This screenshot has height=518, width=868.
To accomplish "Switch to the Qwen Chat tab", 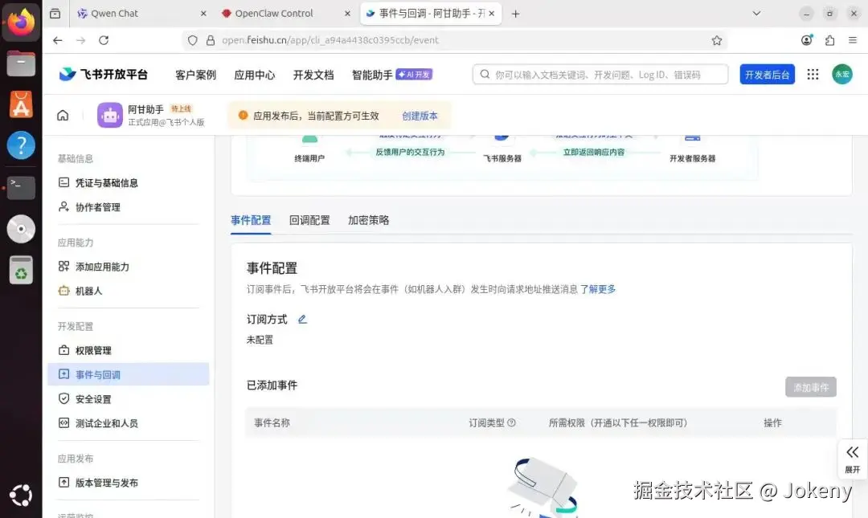I will [141, 14].
